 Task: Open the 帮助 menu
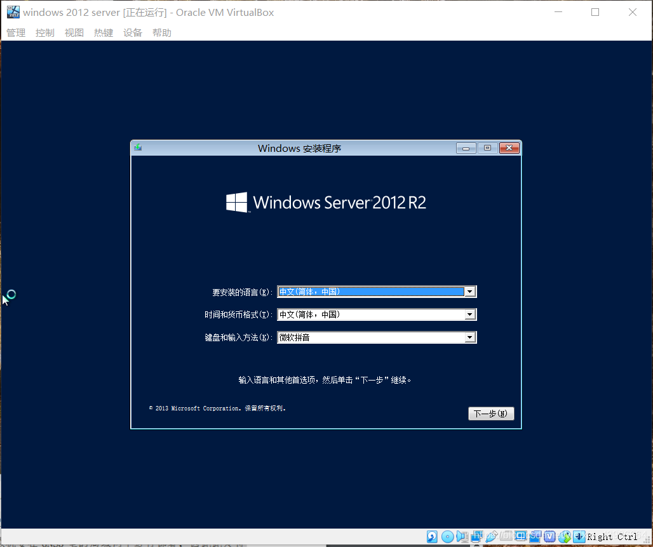161,33
